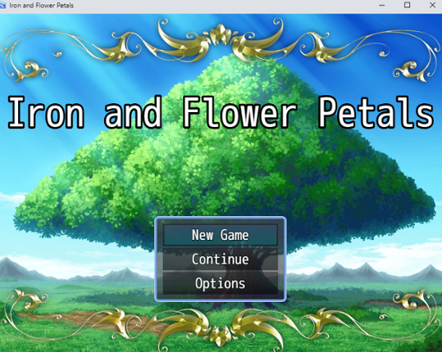Start a New Game
Viewport: 442px width, 352px height.
coord(220,235)
